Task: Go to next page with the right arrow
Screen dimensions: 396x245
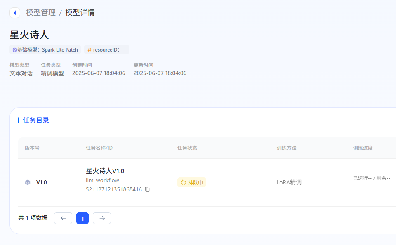Action: [101, 218]
